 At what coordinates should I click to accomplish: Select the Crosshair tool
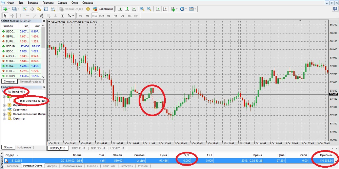(x=13, y=16)
